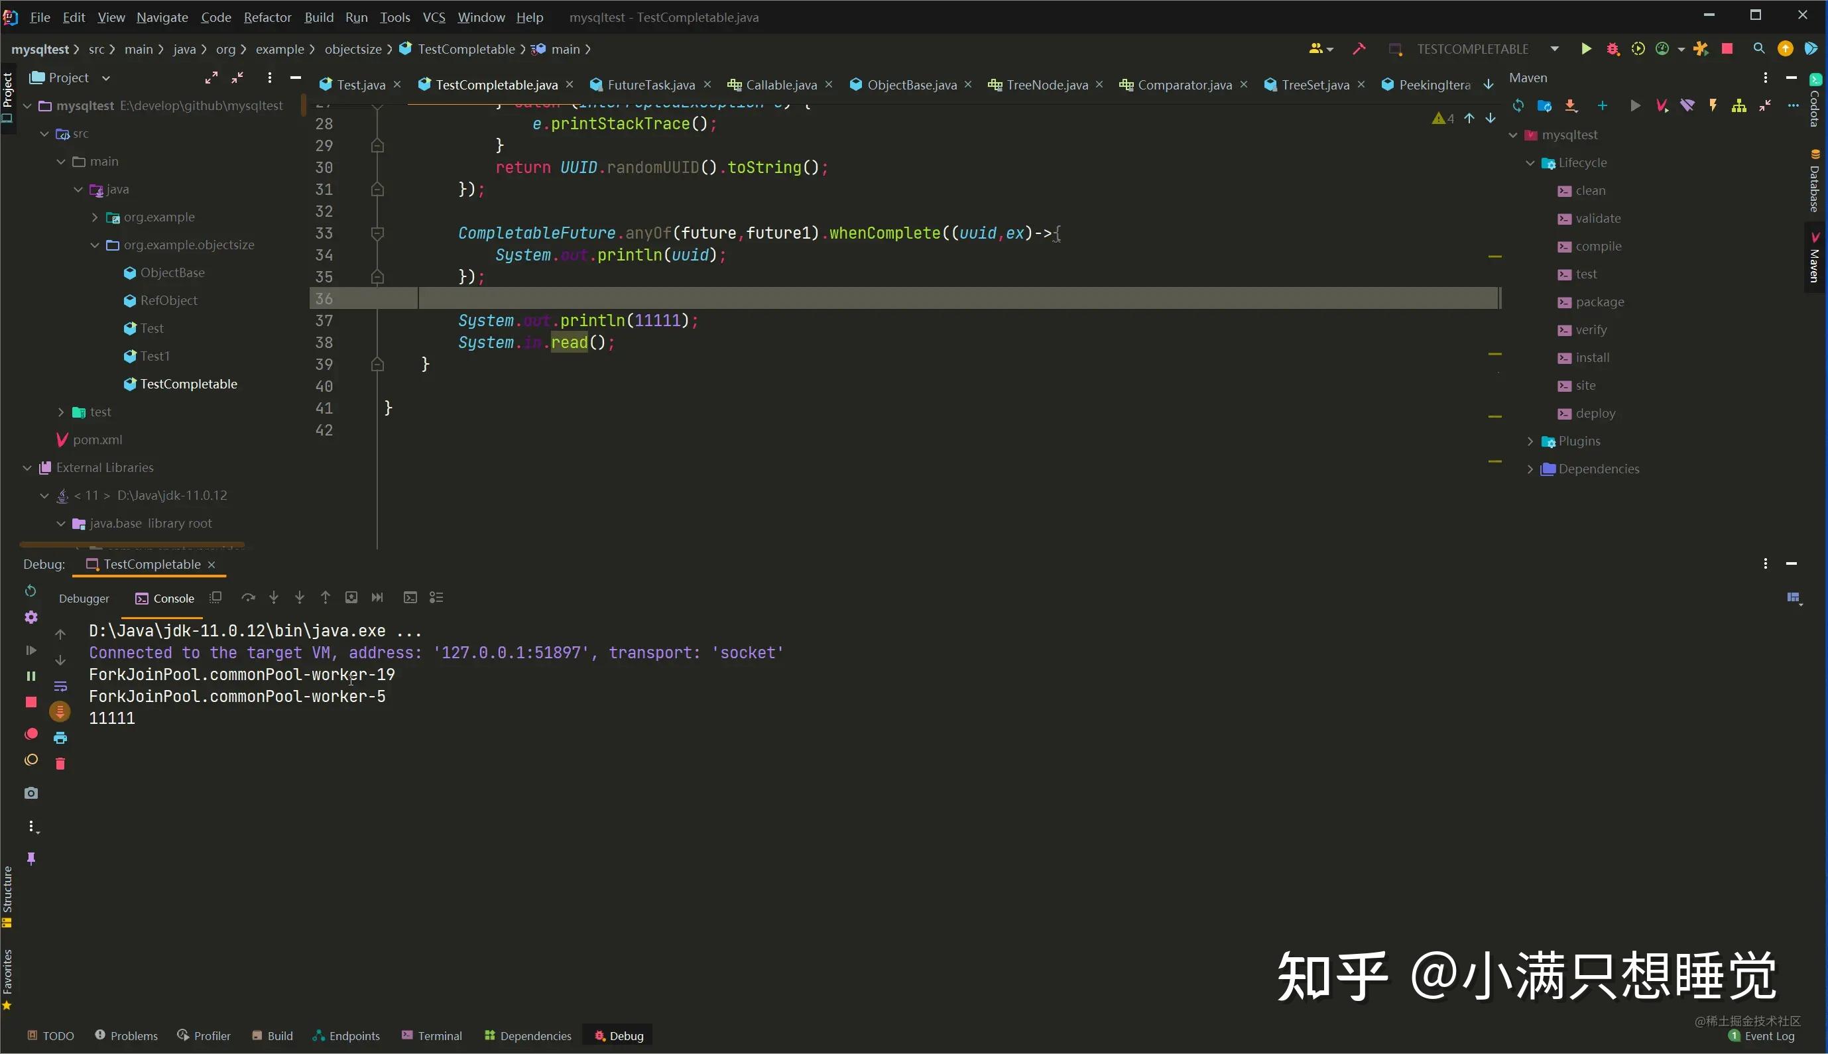
Task: Enable Skip Tests mode in Maven panel
Action: click(x=1689, y=105)
